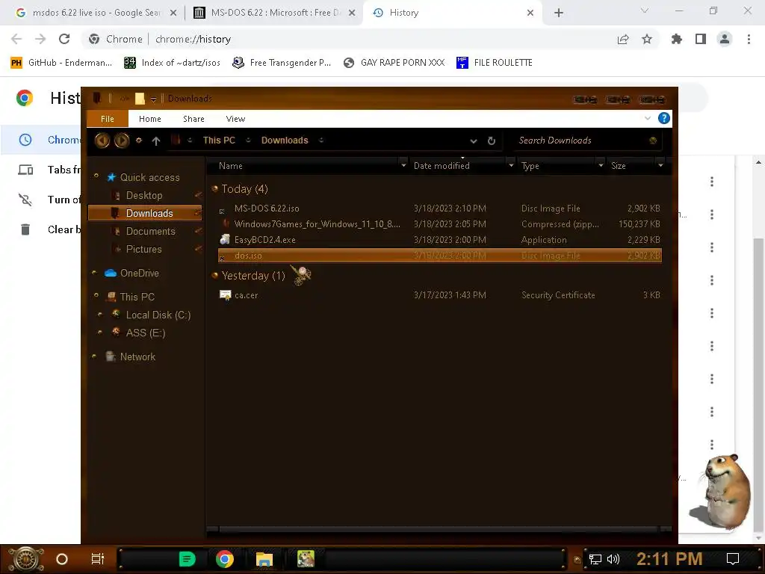Click the ca.cer certificate file icon
Screen dimensions: 765x574
[x=225, y=295]
